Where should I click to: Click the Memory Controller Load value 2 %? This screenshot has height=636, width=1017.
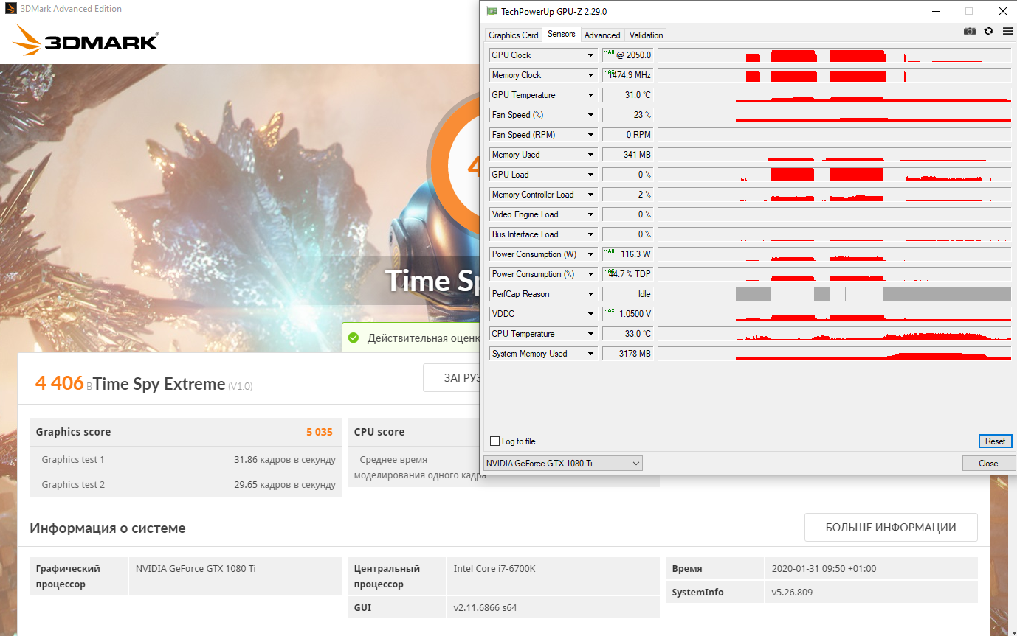tap(627, 195)
